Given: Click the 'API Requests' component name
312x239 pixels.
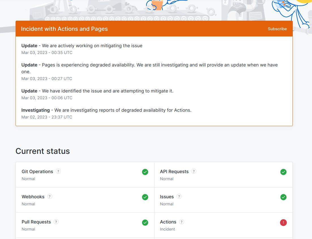Looking at the screenshot, I should click(x=174, y=171).
